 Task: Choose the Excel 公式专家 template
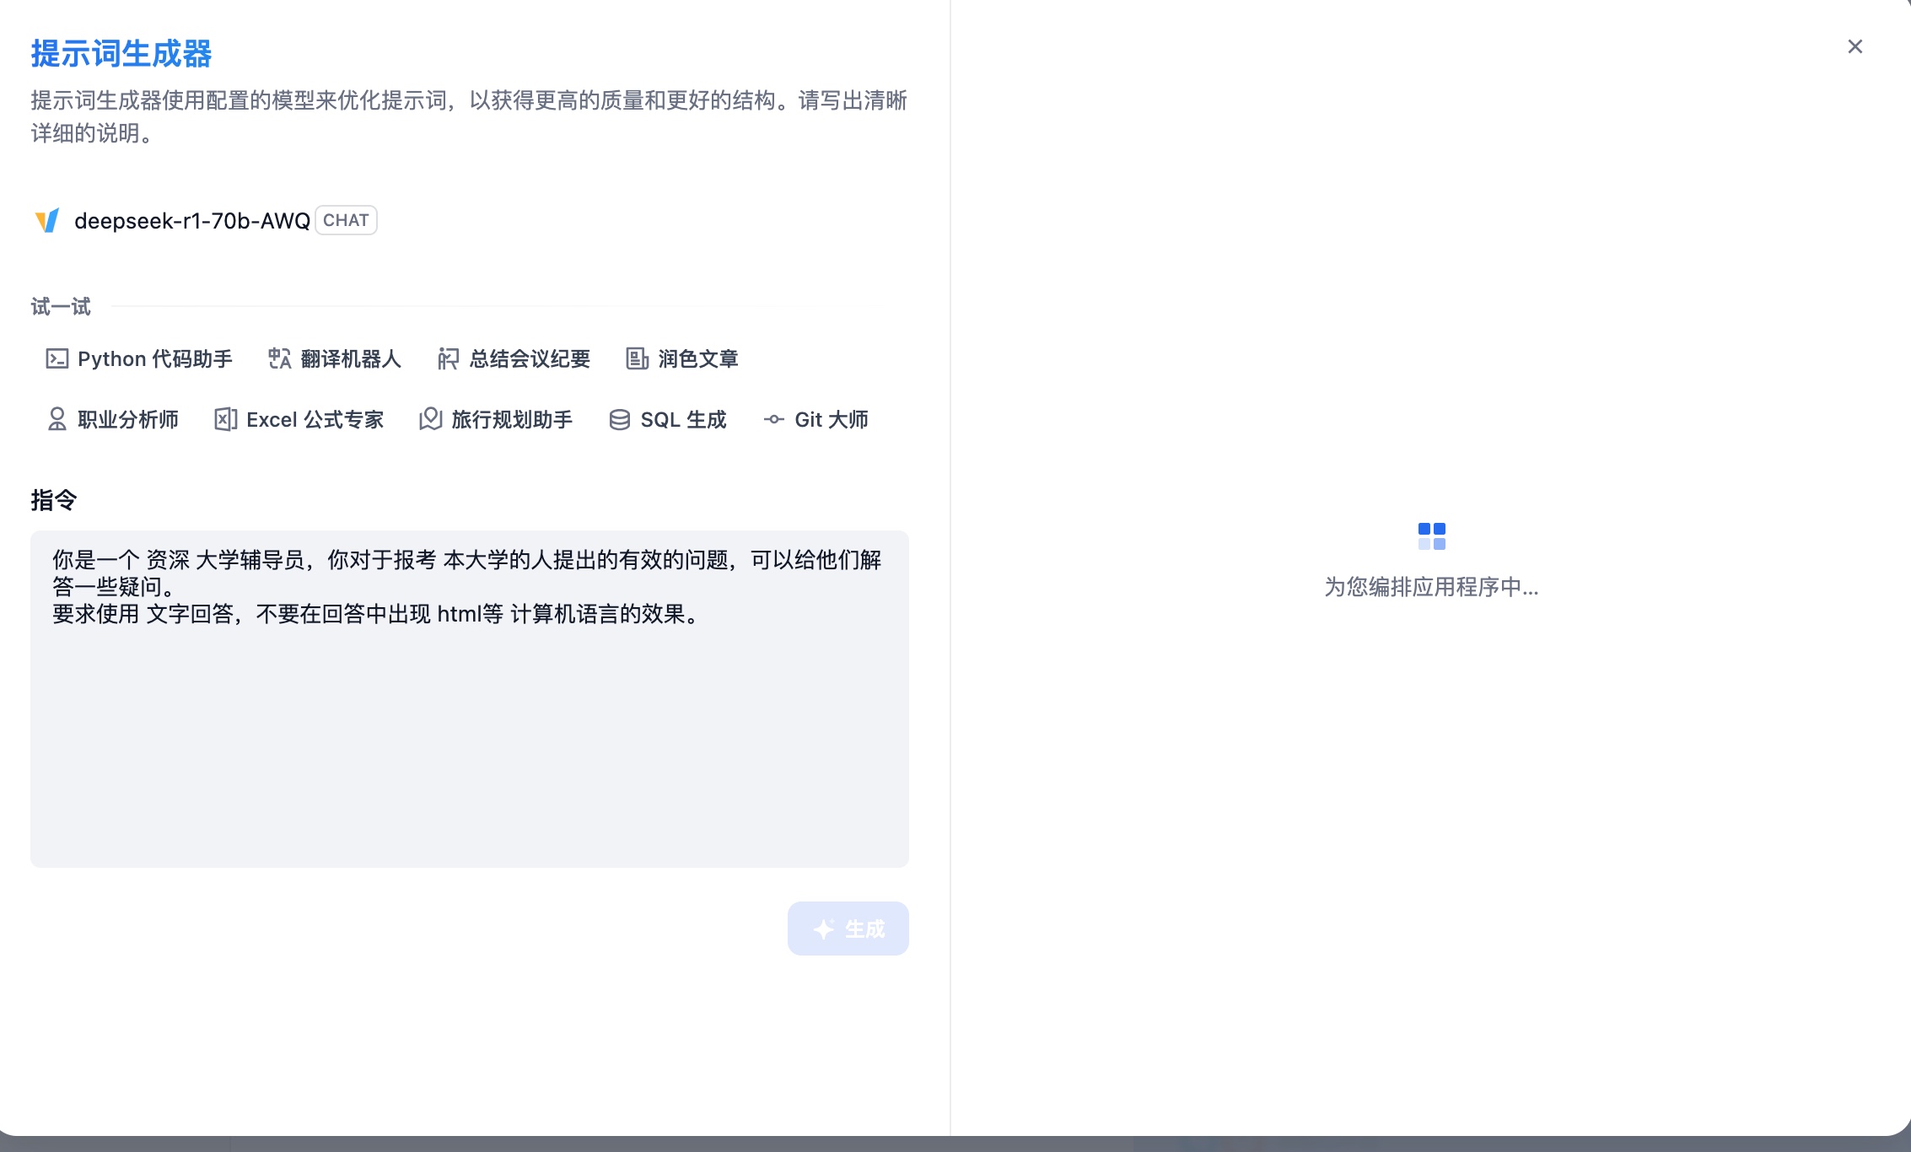pyautogui.click(x=299, y=420)
